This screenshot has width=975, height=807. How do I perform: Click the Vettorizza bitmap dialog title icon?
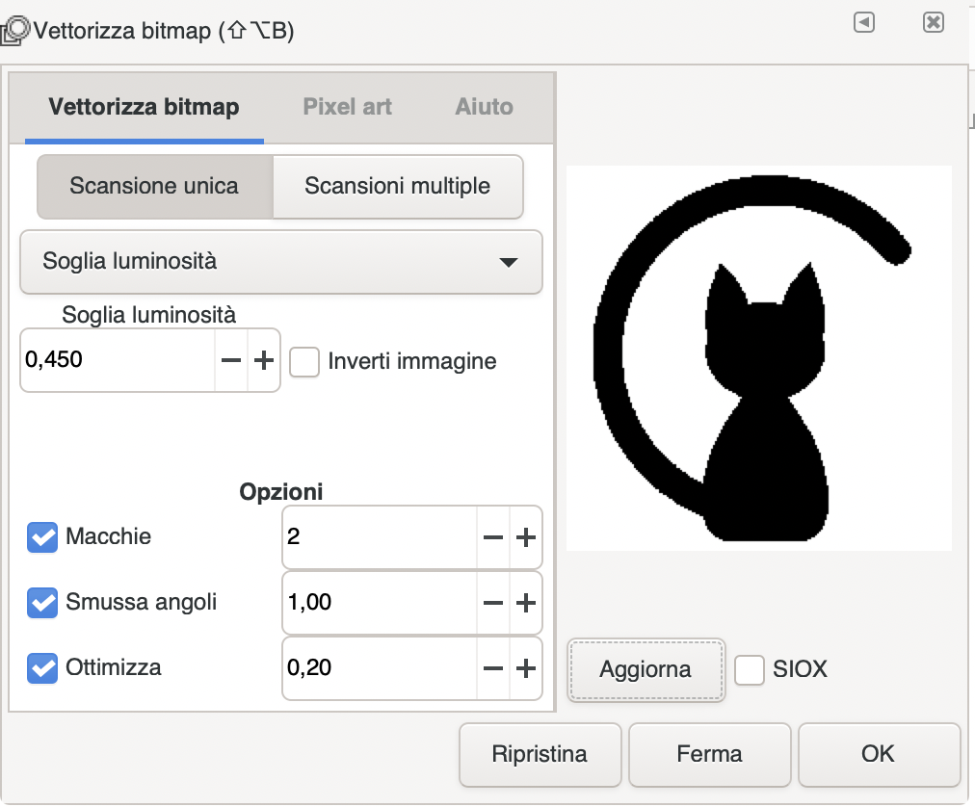click(16, 30)
